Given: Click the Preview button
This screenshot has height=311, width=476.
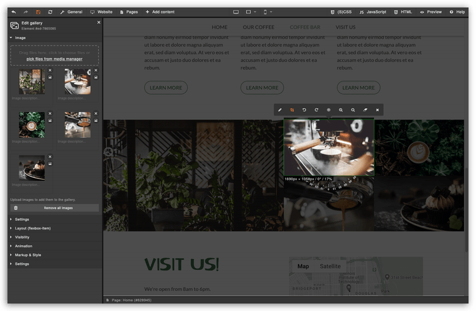Looking at the screenshot, I should tap(431, 12).
